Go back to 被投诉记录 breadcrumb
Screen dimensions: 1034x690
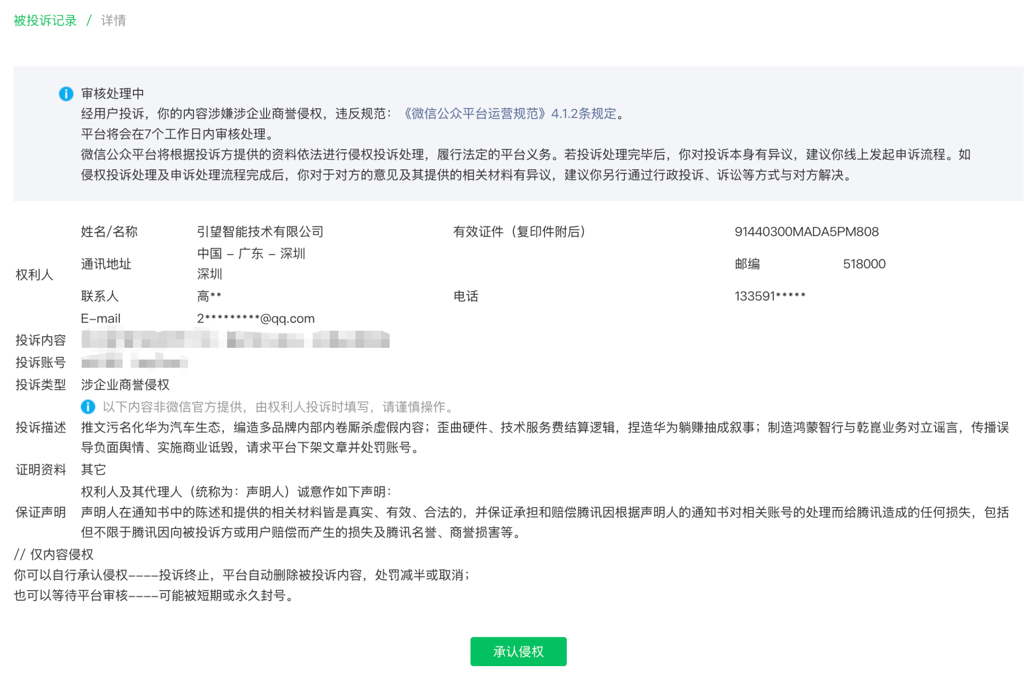point(45,20)
